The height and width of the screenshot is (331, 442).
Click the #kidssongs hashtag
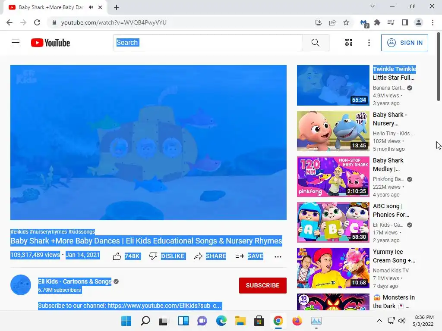82,231
